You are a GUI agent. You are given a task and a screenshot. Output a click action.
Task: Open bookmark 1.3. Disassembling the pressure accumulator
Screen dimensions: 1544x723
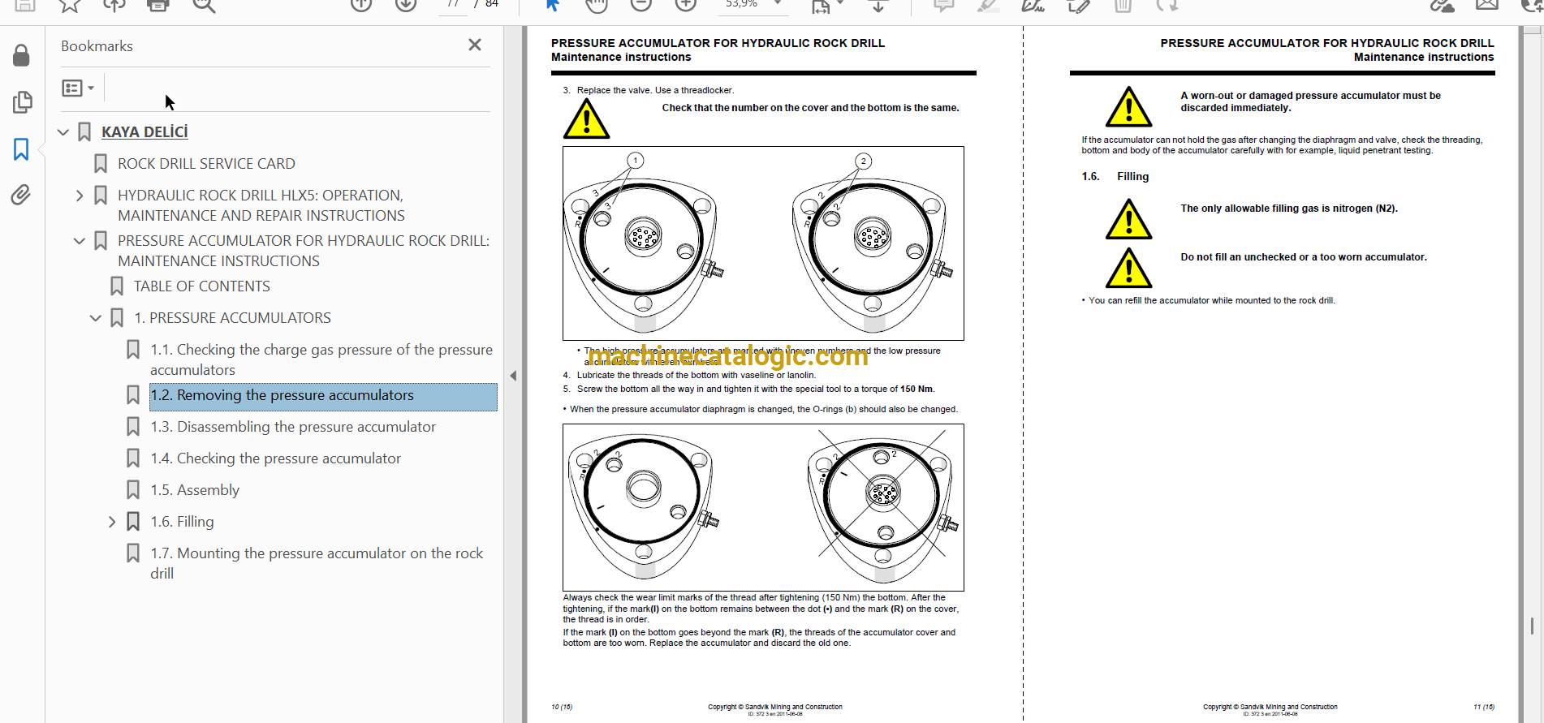[293, 427]
